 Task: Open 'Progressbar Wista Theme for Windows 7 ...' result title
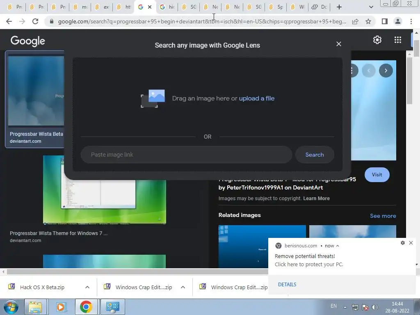click(59, 233)
